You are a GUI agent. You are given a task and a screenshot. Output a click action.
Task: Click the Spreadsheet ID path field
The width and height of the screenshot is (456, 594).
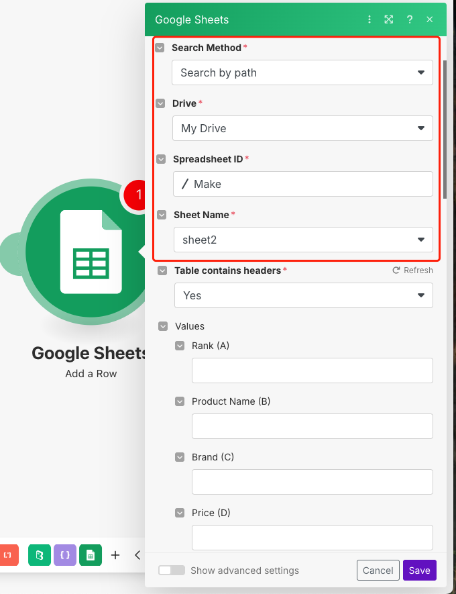(303, 184)
